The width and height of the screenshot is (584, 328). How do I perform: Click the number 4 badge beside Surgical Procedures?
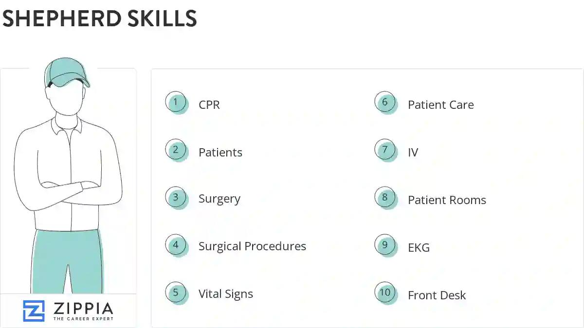176,245
